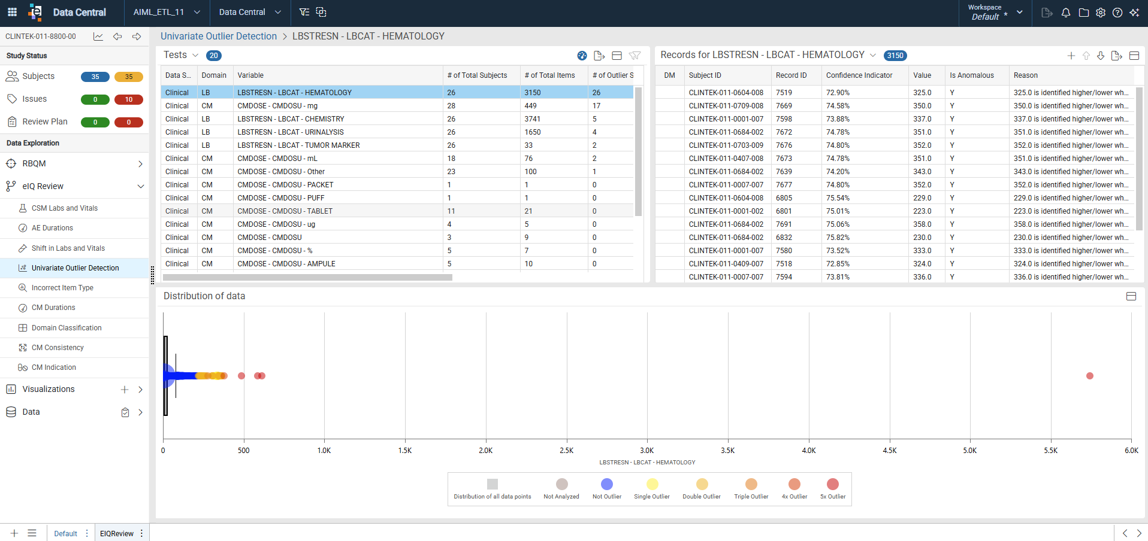Maximize the Tests panel layout icon

point(617,56)
